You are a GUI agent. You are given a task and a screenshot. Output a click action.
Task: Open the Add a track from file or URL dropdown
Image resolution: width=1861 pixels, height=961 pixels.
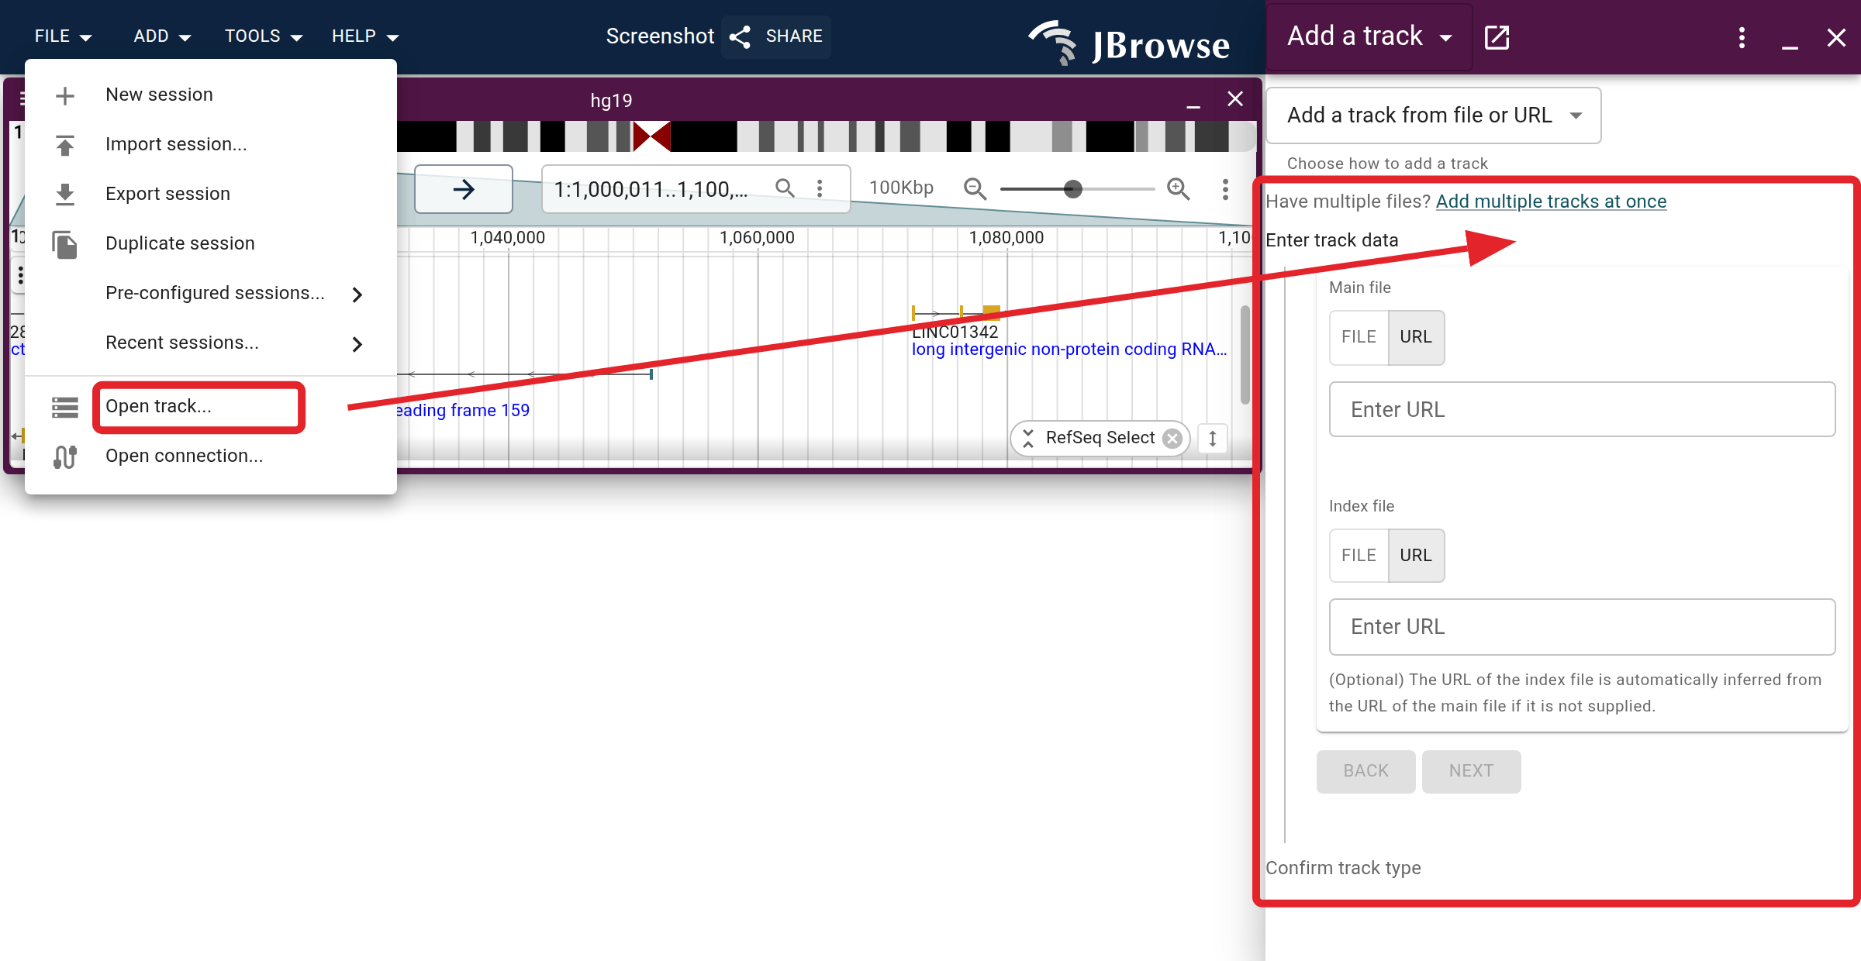1434,115
